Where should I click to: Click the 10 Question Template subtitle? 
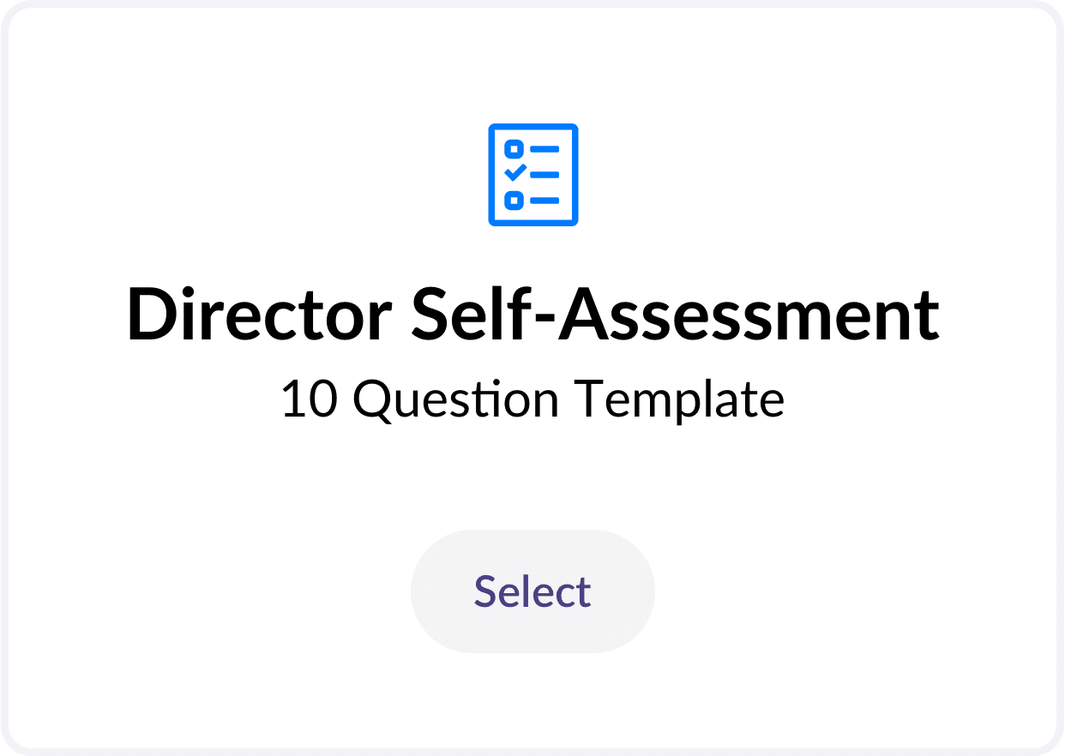click(532, 399)
